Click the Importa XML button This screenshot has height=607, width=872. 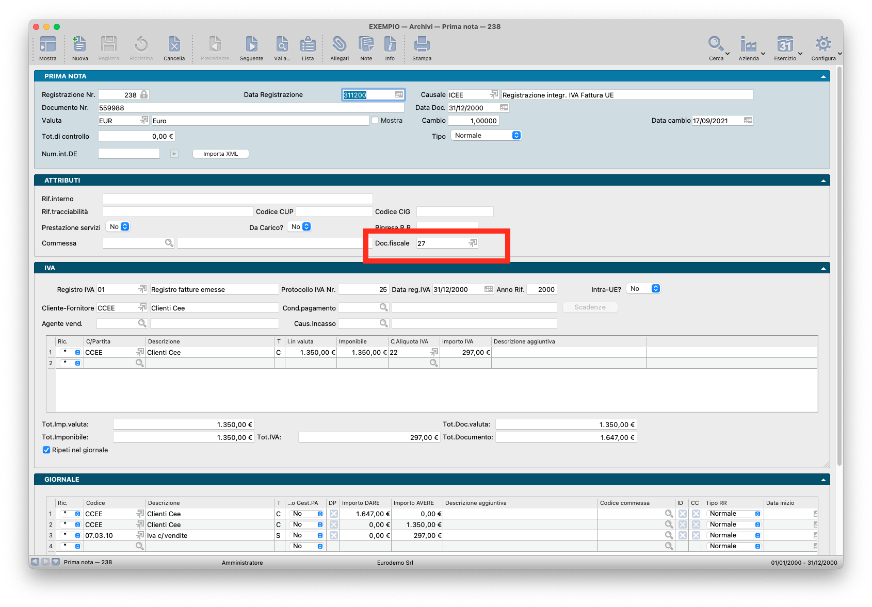[x=220, y=154]
